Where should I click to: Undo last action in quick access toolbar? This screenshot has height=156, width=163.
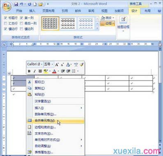click(22, 4)
